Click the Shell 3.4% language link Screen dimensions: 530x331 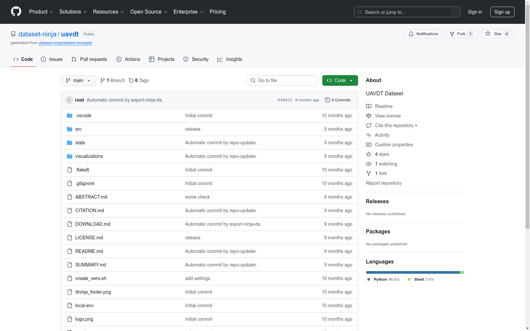pyautogui.click(x=421, y=279)
